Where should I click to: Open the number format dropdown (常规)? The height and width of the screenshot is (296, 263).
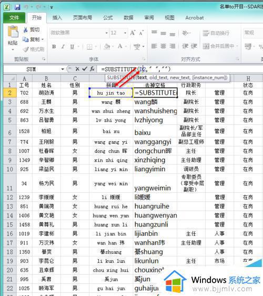[x=252, y=33]
